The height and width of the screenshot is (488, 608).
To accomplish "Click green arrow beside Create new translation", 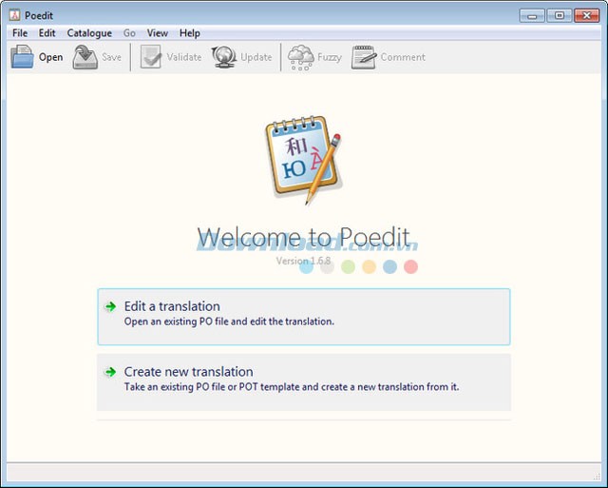I will click(x=111, y=373).
